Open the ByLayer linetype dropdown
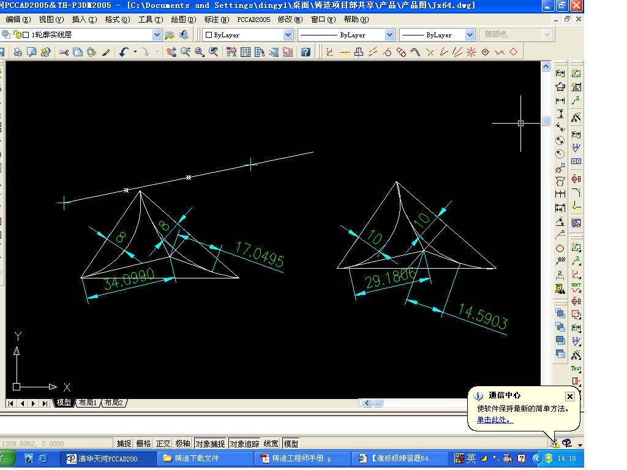This screenshot has width=627, height=470. pyautogui.click(x=389, y=35)
